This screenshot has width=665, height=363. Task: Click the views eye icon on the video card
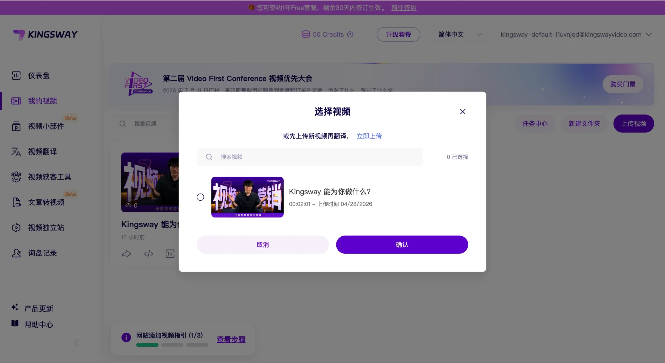(x=128, y=205)
